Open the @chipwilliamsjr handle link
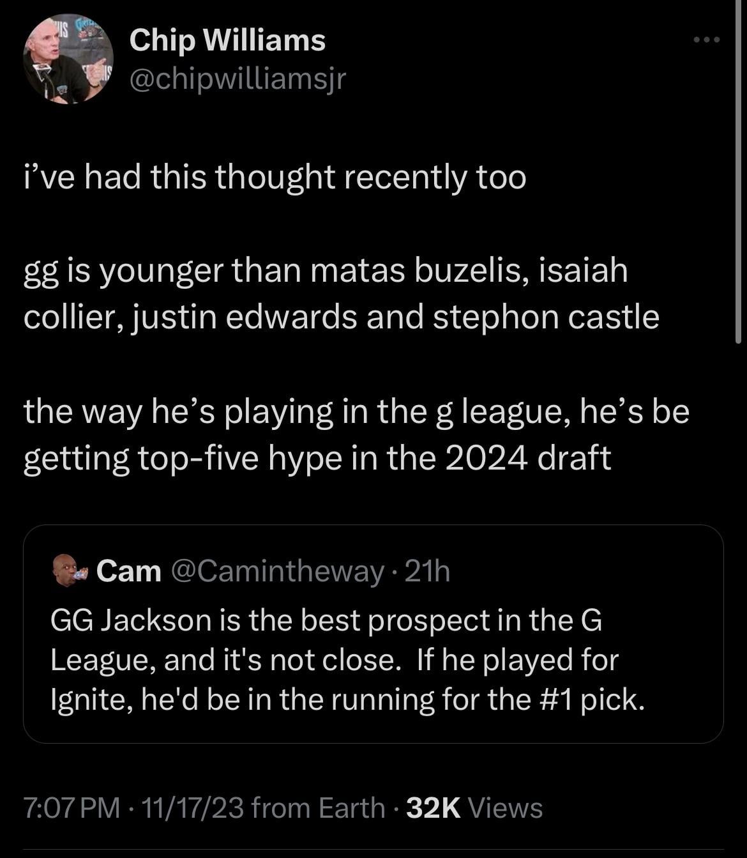 (238, 78)
